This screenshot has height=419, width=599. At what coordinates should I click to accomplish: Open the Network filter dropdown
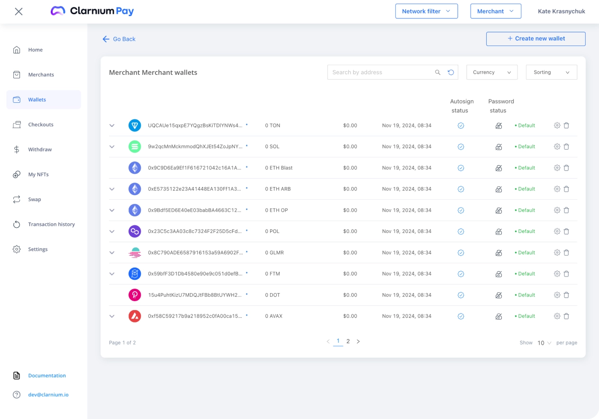click(x=426, y=11)
